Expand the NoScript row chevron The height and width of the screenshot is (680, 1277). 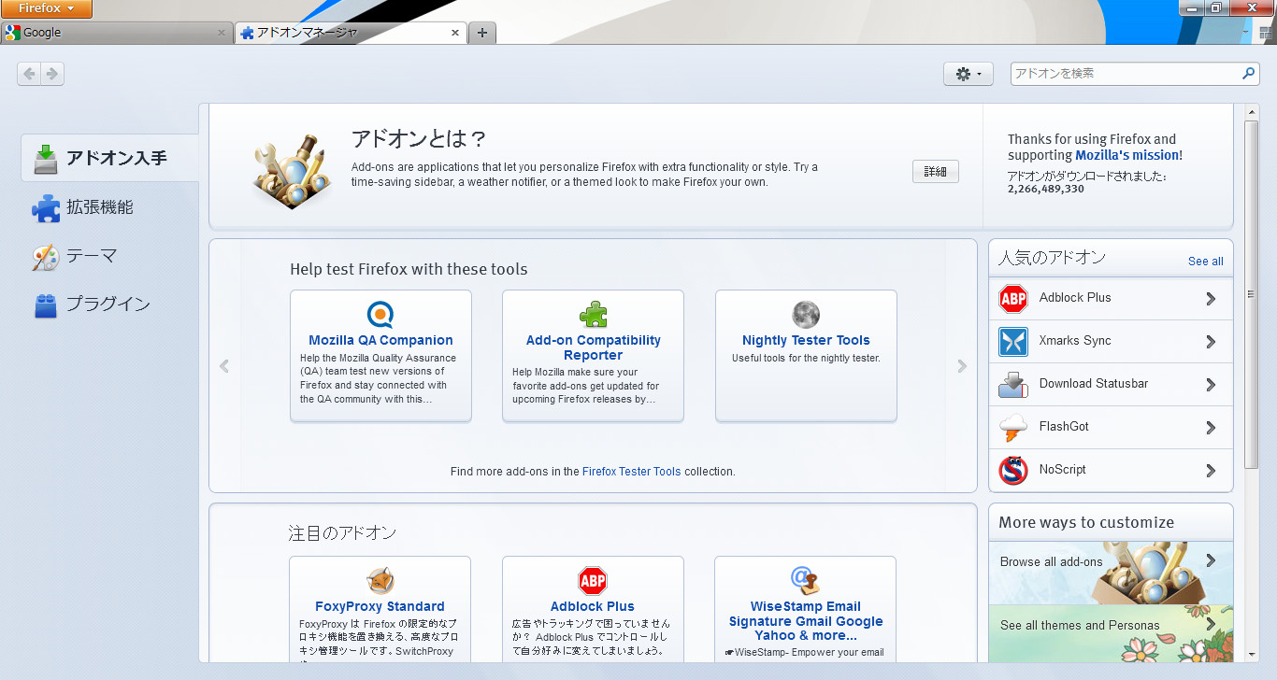pyautogui.click(x=1211, y=471)
